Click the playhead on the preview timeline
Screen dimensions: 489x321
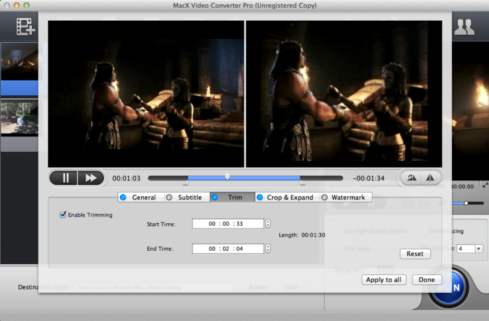(227, 177)
